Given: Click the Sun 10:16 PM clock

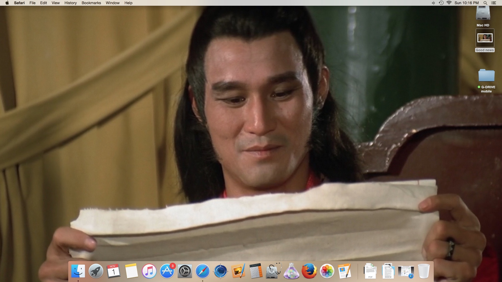Looking at the screenshot, I should pyautogui.click(x=467, y=3).
